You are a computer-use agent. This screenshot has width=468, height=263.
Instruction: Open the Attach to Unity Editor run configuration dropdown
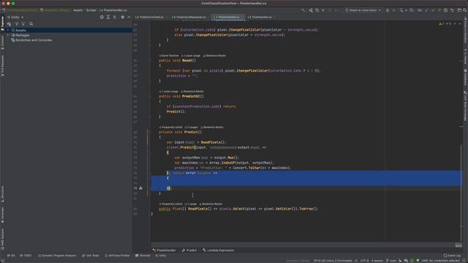click(x=363, y=10)
